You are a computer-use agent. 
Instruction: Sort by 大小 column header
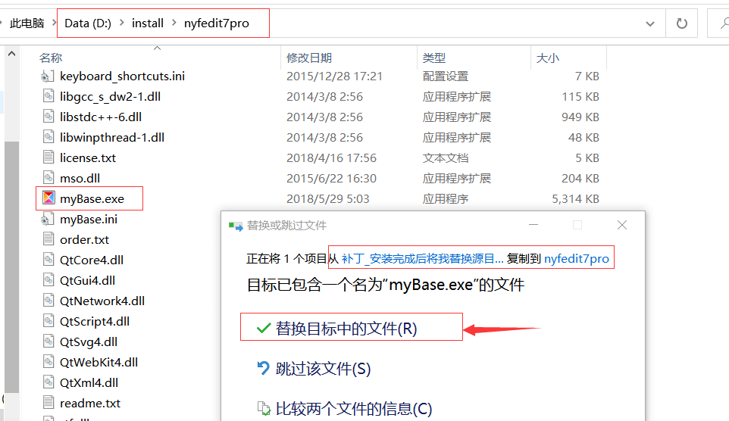click(x=548, y=58)
